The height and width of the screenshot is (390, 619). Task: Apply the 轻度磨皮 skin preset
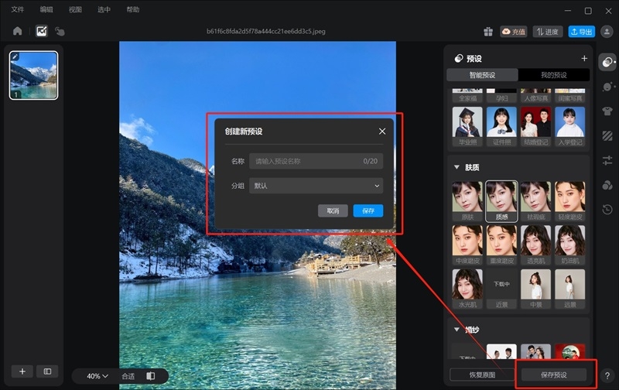570,201
